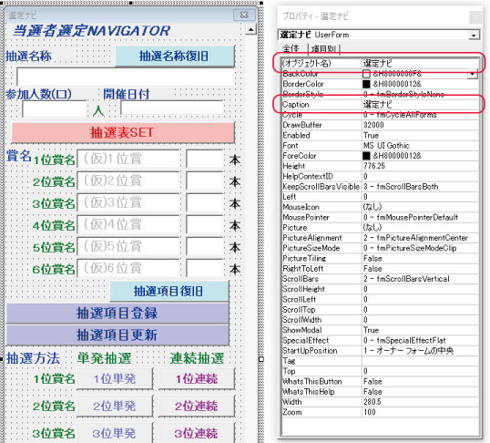
Task: Click the 抽選項目復旧 button
Action: [x=169, y=291]
